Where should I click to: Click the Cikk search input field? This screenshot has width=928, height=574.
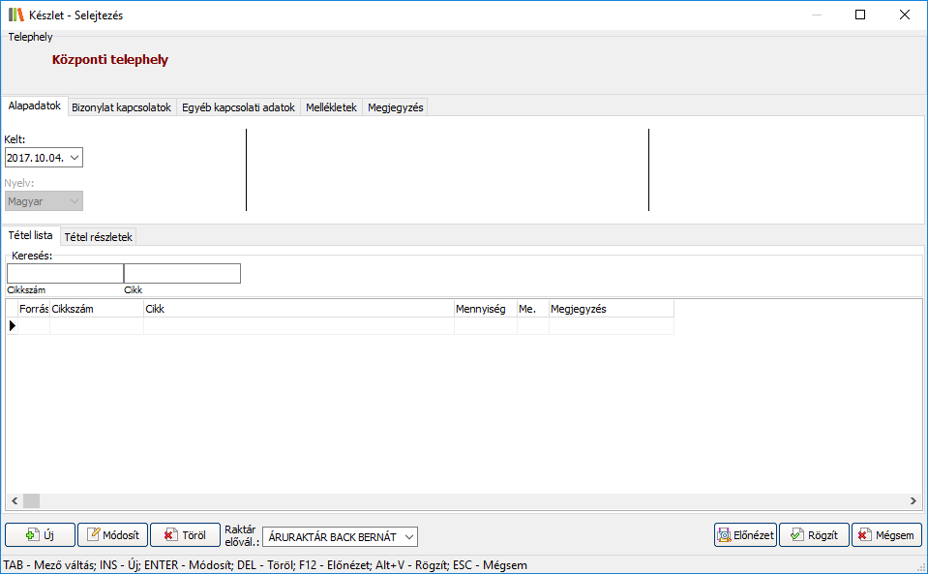pyautogui.click(x=182, y=274)
